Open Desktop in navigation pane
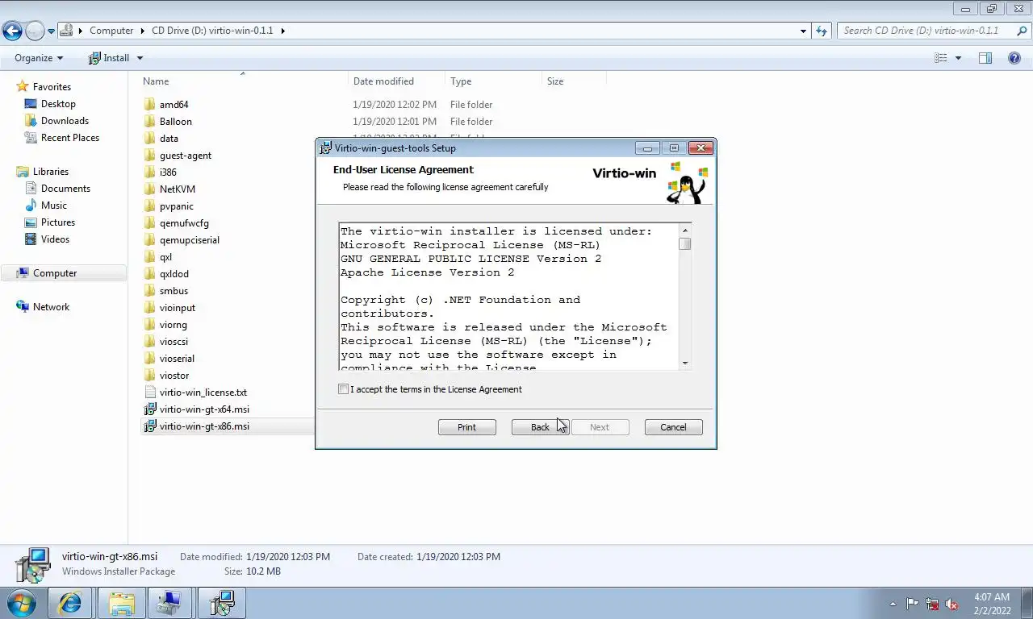This screenshot has width=1033, height=619. (x=58, y=104)
